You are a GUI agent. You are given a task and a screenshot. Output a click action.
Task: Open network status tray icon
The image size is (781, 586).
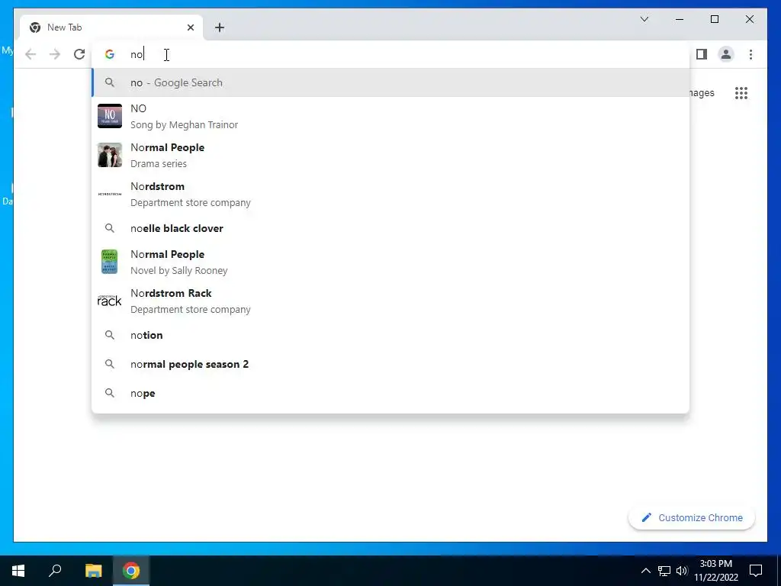tap(664, 571)
